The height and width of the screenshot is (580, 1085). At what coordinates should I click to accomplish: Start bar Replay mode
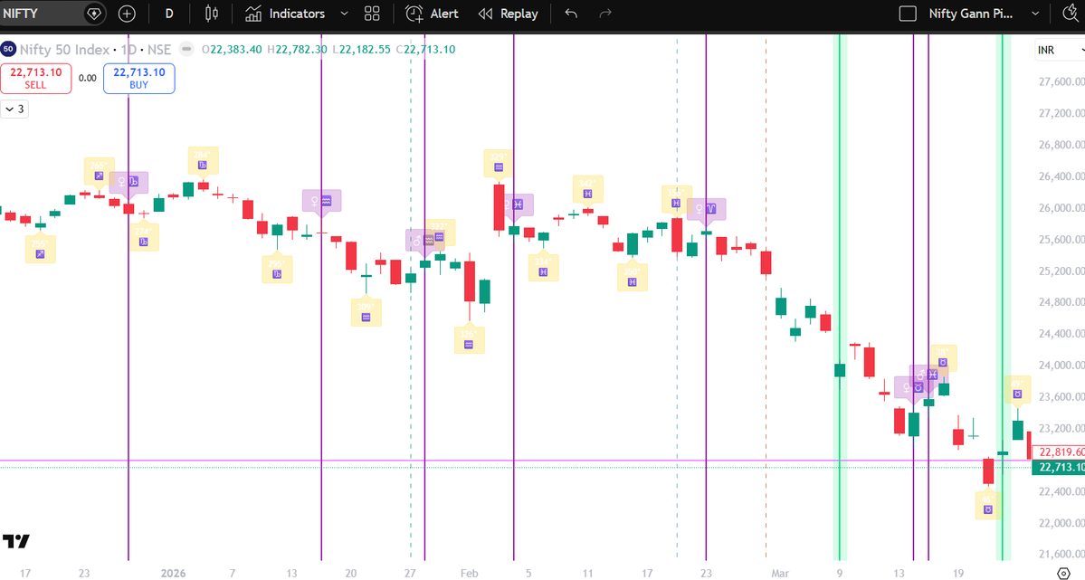(508, 14)
